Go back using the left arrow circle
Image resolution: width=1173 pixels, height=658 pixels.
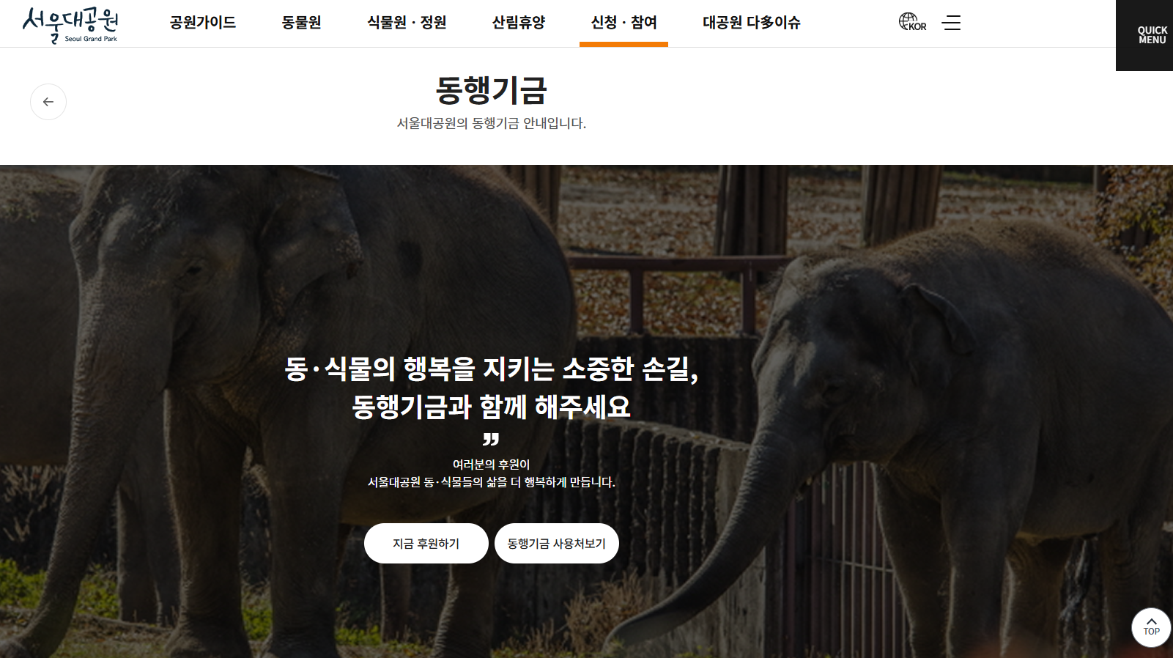tap(48, 102)
